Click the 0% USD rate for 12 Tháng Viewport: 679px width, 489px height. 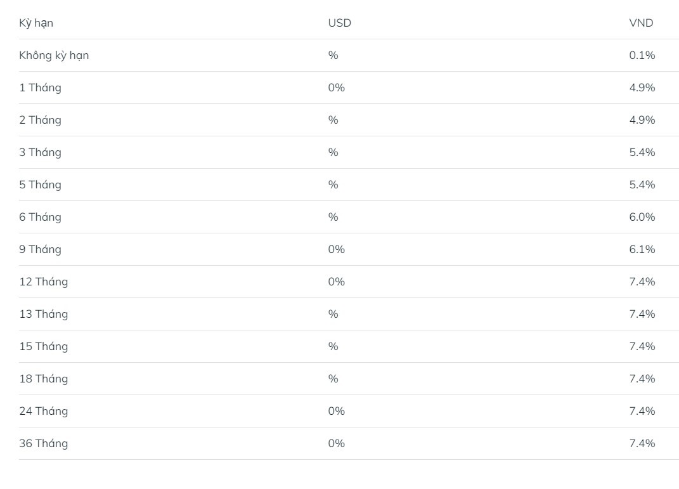pos(337,282)
